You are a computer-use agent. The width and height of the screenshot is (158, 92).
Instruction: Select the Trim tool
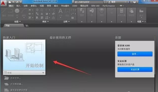(x=47, y=10)
